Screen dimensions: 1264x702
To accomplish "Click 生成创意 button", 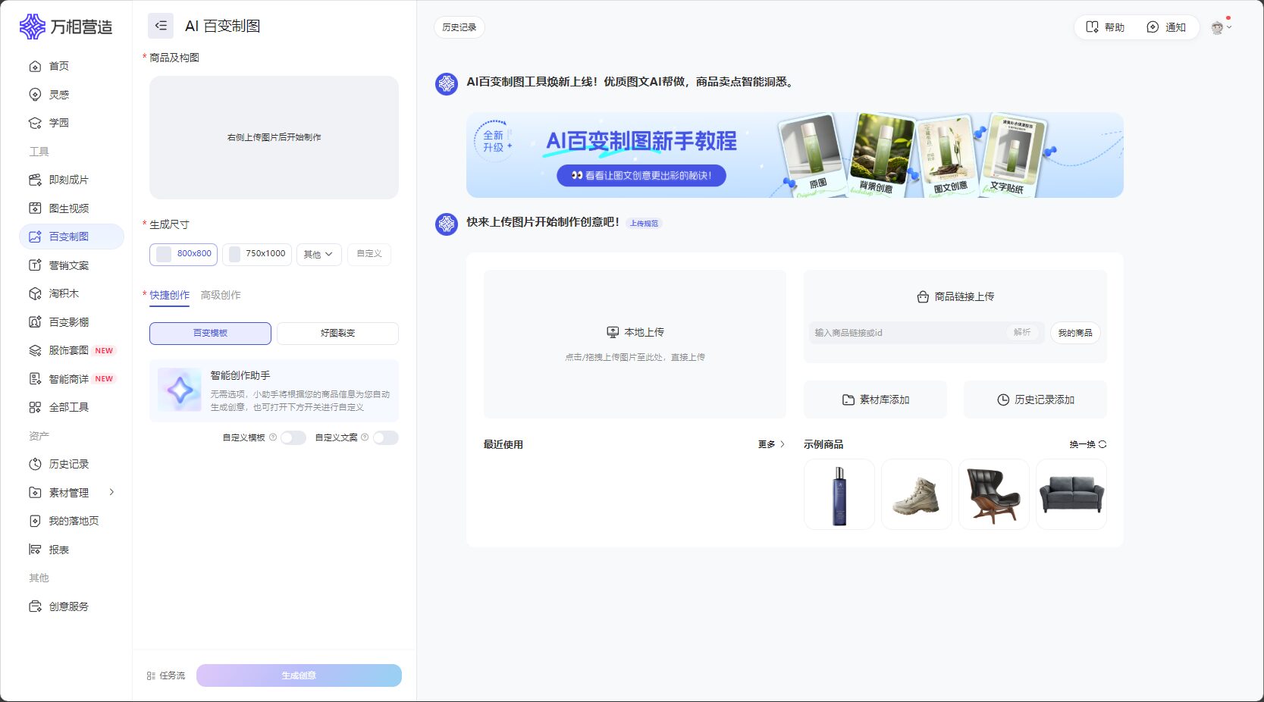I will [299, 676].
